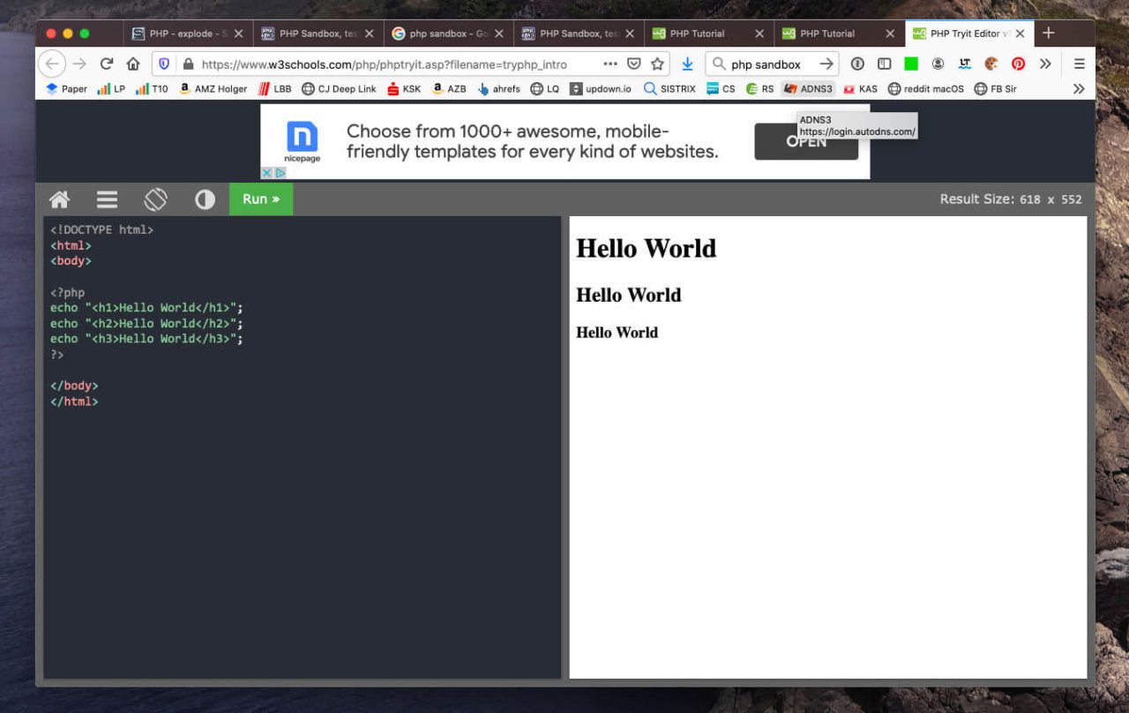Click the Pinterest extension icon
The width and height of the screenshot is (1129, 713).
1018,63
